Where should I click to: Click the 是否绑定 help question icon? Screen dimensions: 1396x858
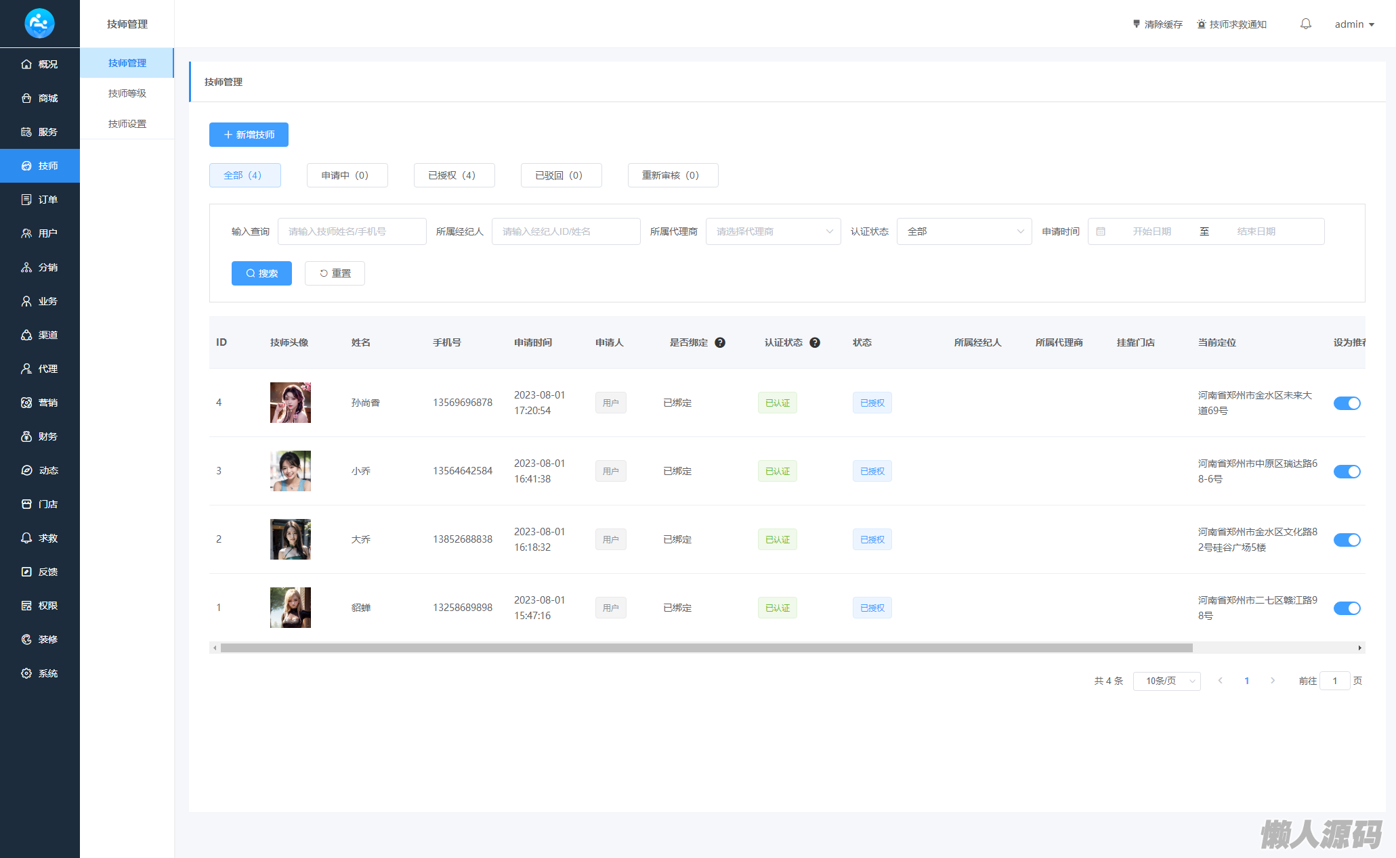(720, 342)
